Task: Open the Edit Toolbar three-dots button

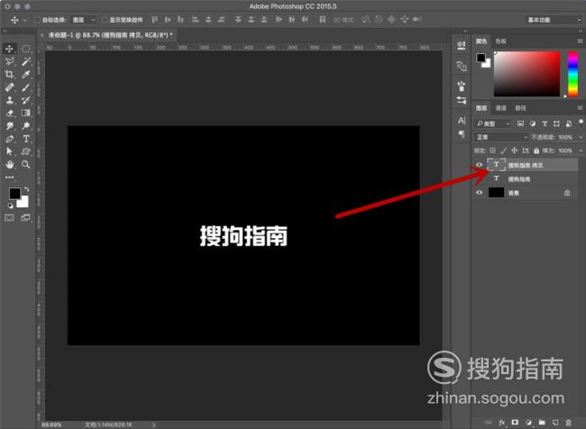Action: 9,178
